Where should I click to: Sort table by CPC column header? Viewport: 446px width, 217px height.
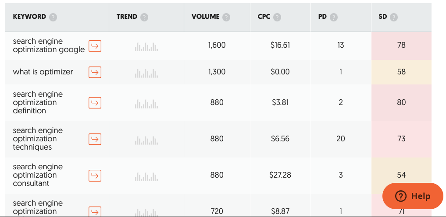pyautogui.click(x=264, y=17)
